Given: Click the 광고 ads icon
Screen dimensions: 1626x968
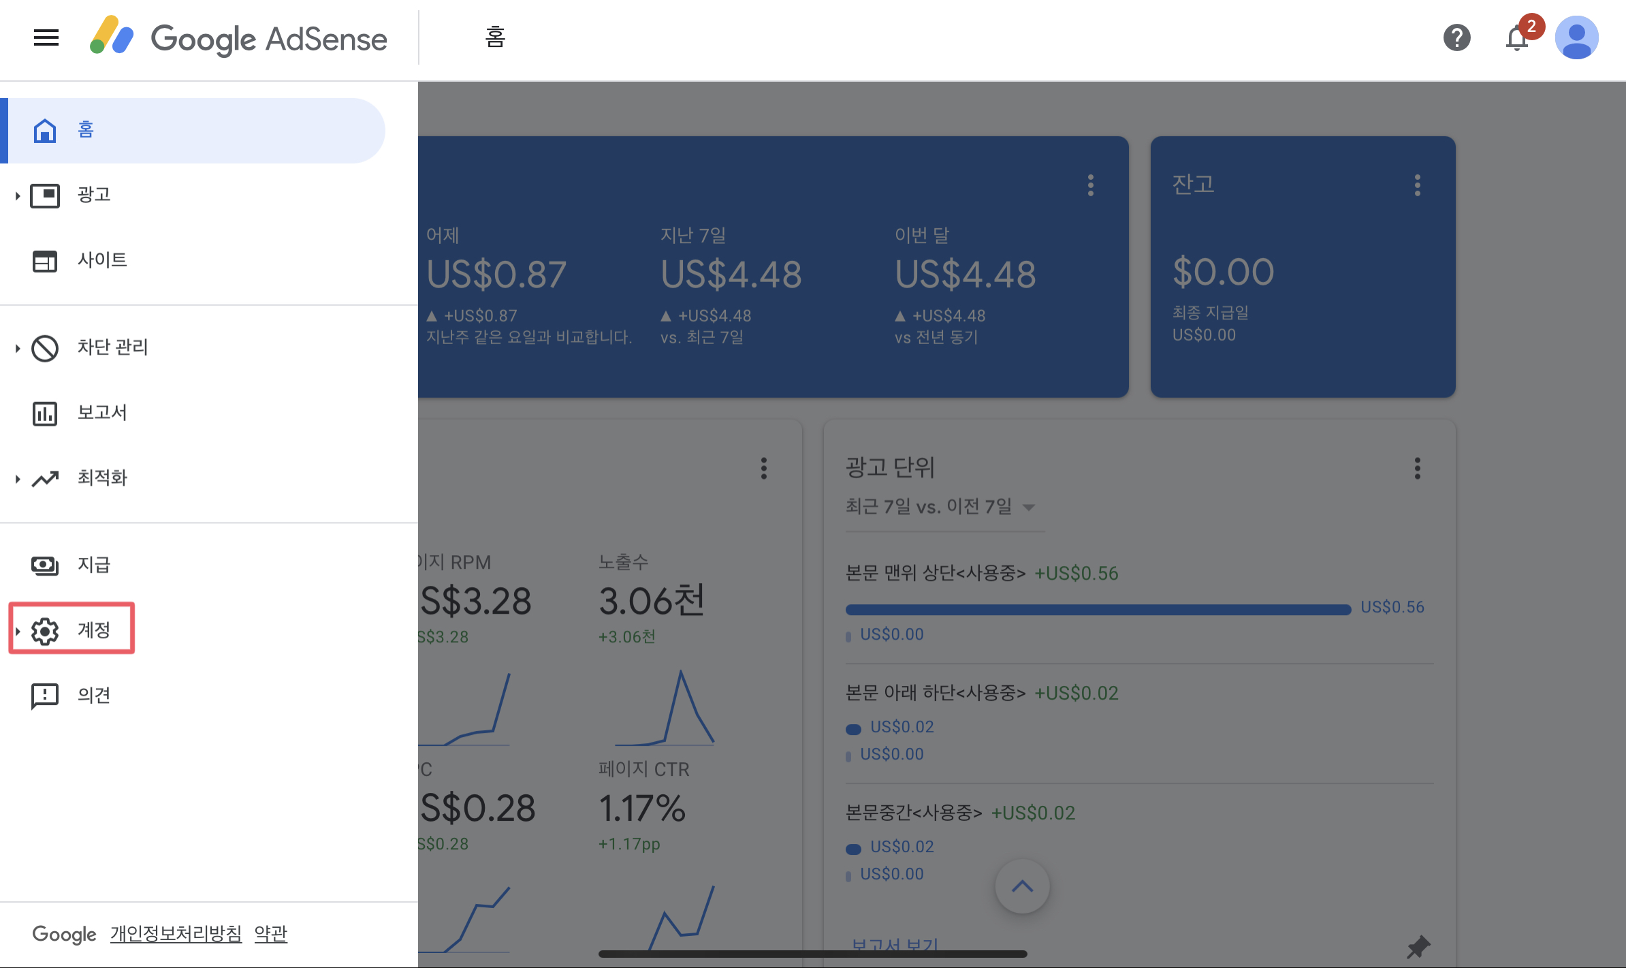Looking at the screenshot, I should coord(45,196).
